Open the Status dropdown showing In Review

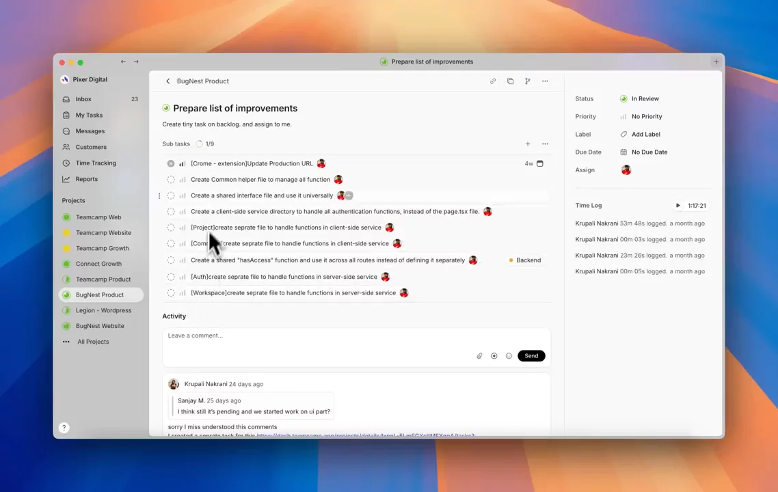tap(640, 98)
